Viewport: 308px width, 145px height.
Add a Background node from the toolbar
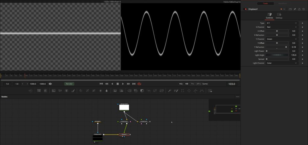[x=54, y=91]
